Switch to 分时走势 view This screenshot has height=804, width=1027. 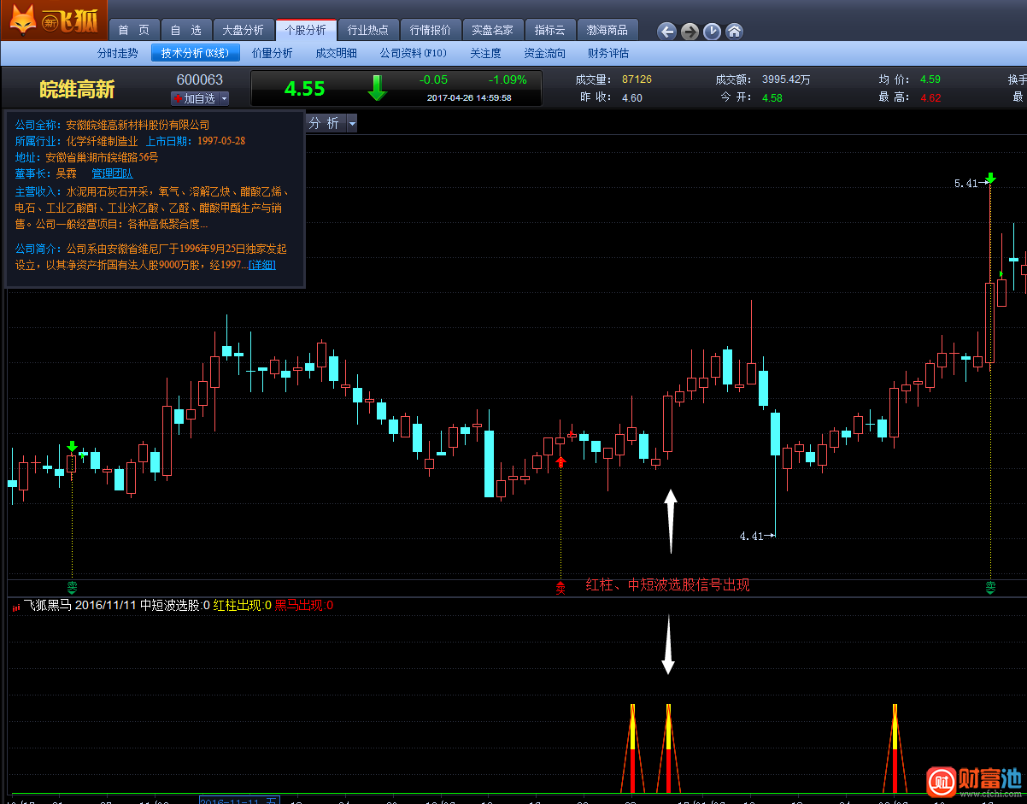coord(117,53)
